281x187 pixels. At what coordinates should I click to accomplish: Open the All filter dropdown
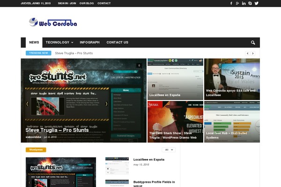click(169, 150)
